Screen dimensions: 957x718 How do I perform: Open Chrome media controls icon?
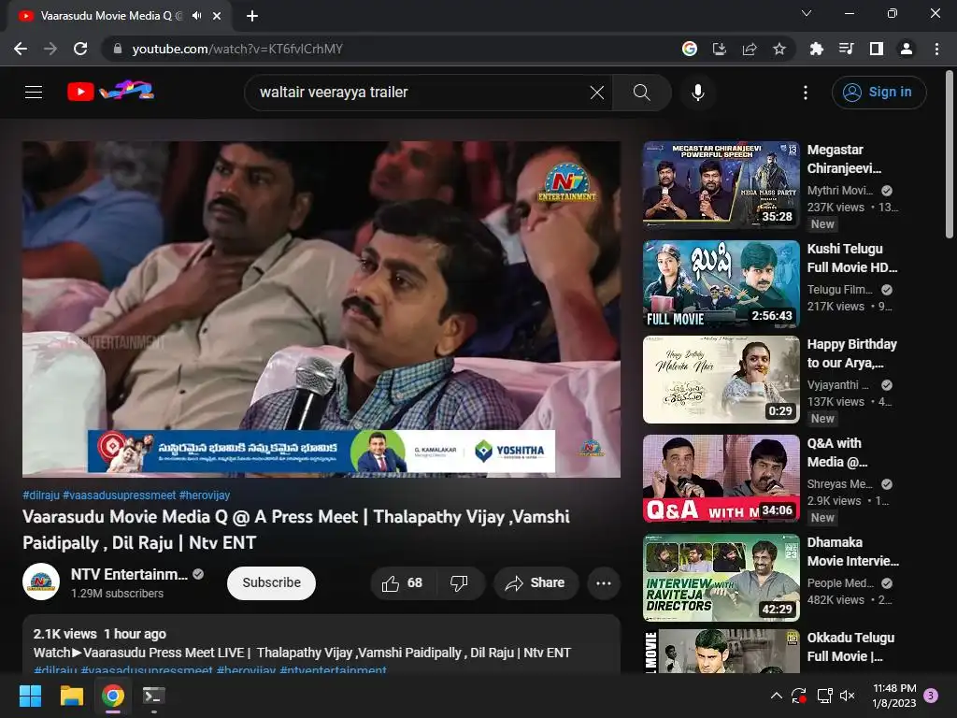846,49
